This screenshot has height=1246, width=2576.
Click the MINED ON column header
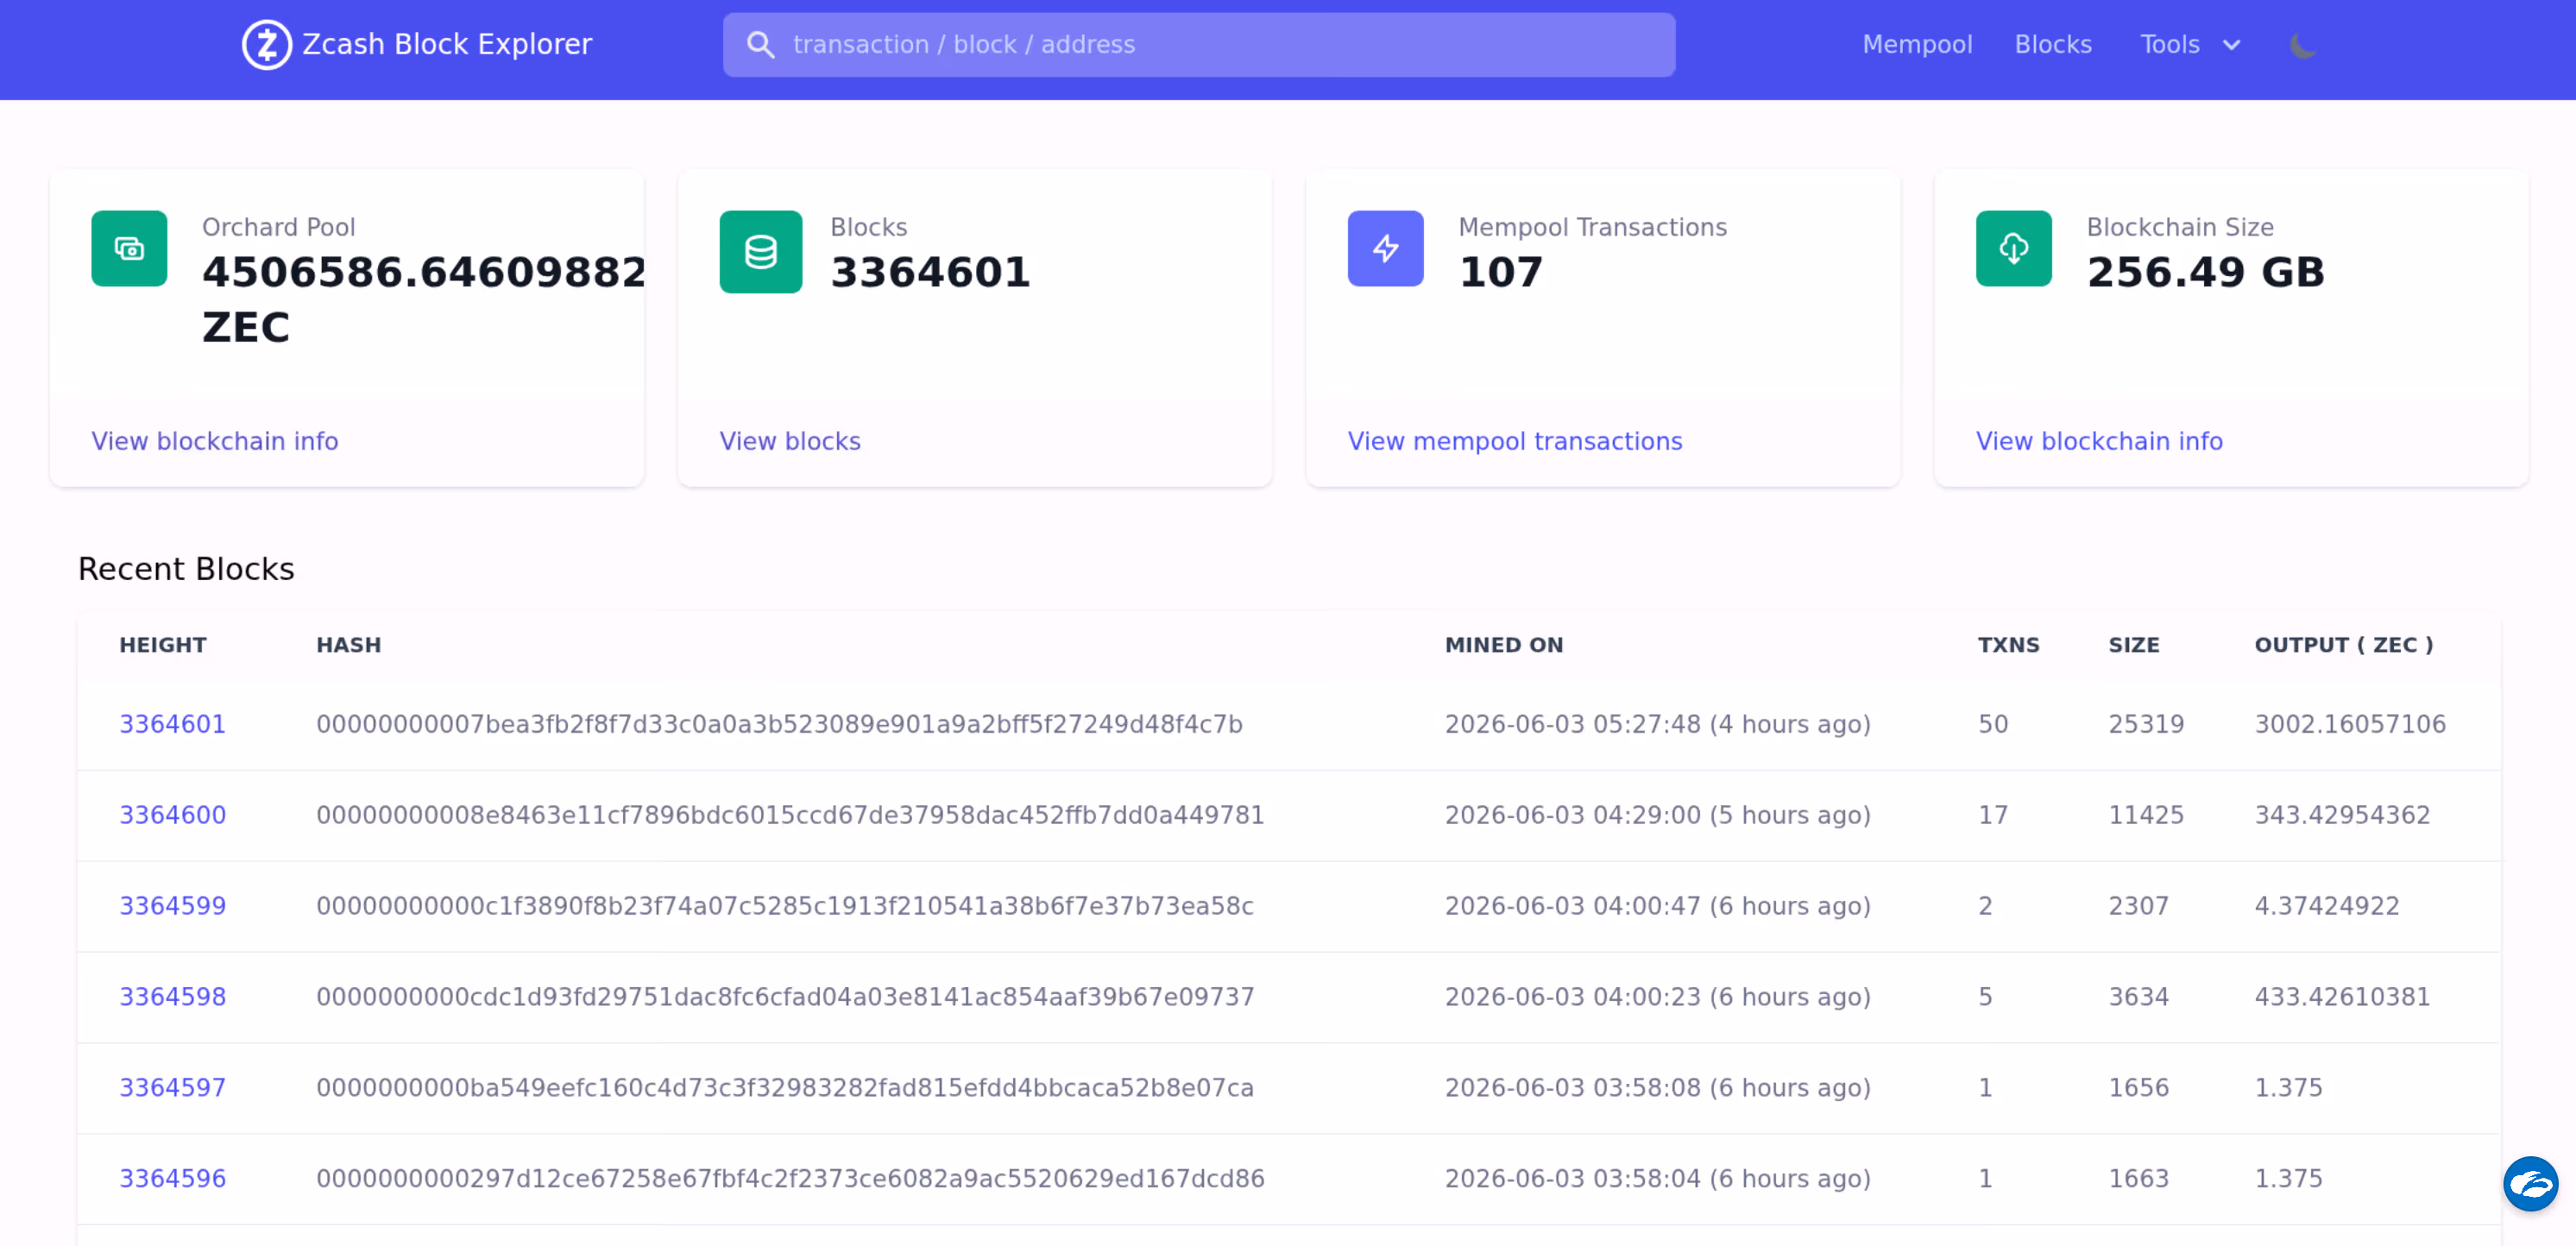(x=1503, y=645)
